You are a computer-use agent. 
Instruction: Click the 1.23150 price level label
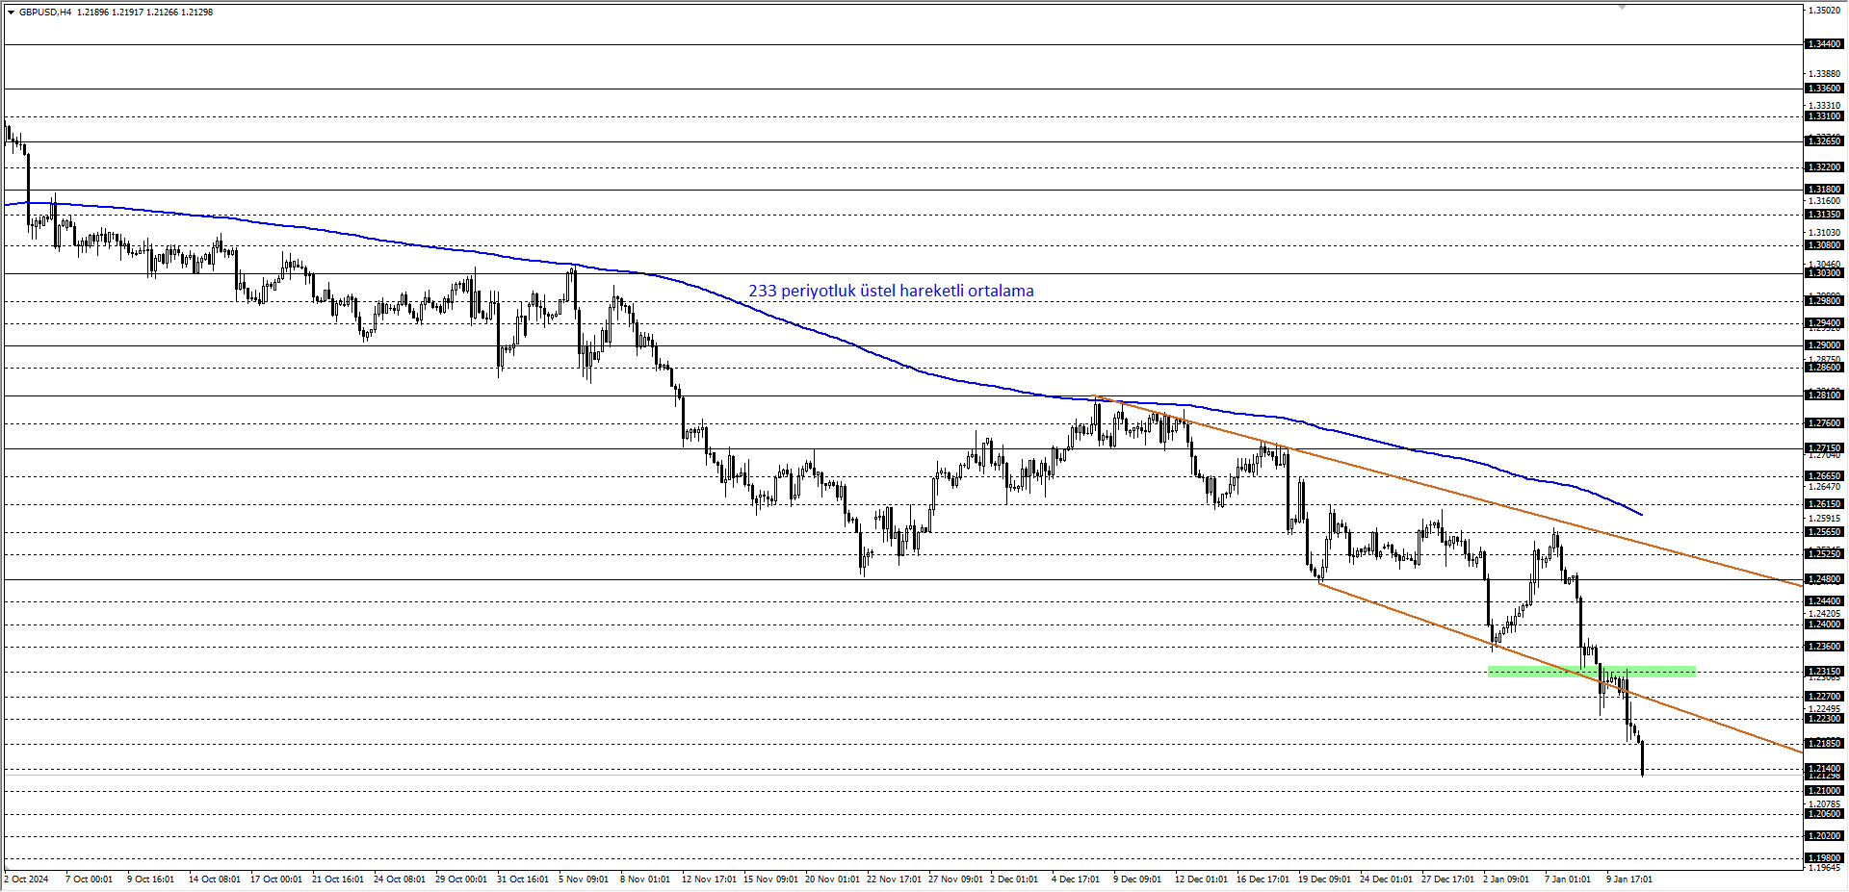(1824, 672)
